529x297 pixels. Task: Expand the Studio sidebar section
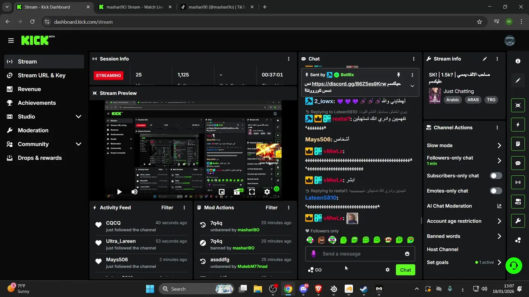tap(79, 117)
